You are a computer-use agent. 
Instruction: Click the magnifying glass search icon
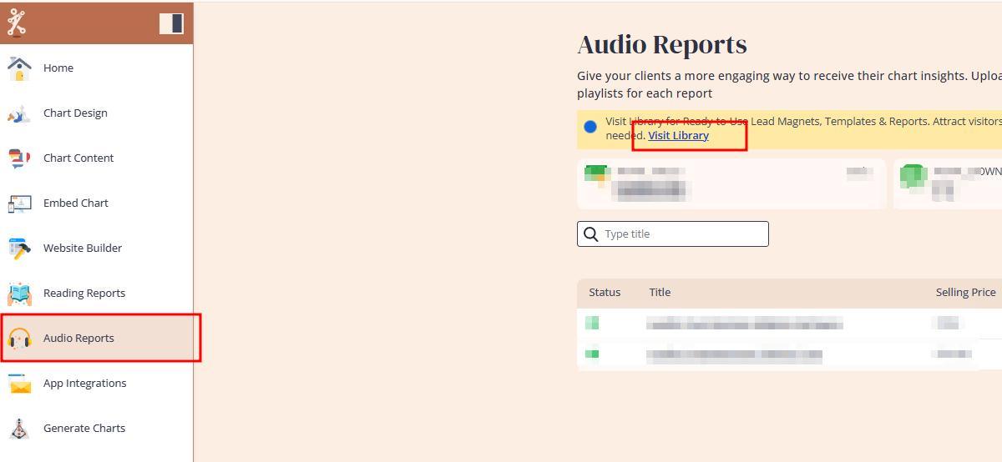[x=590, y=234]
